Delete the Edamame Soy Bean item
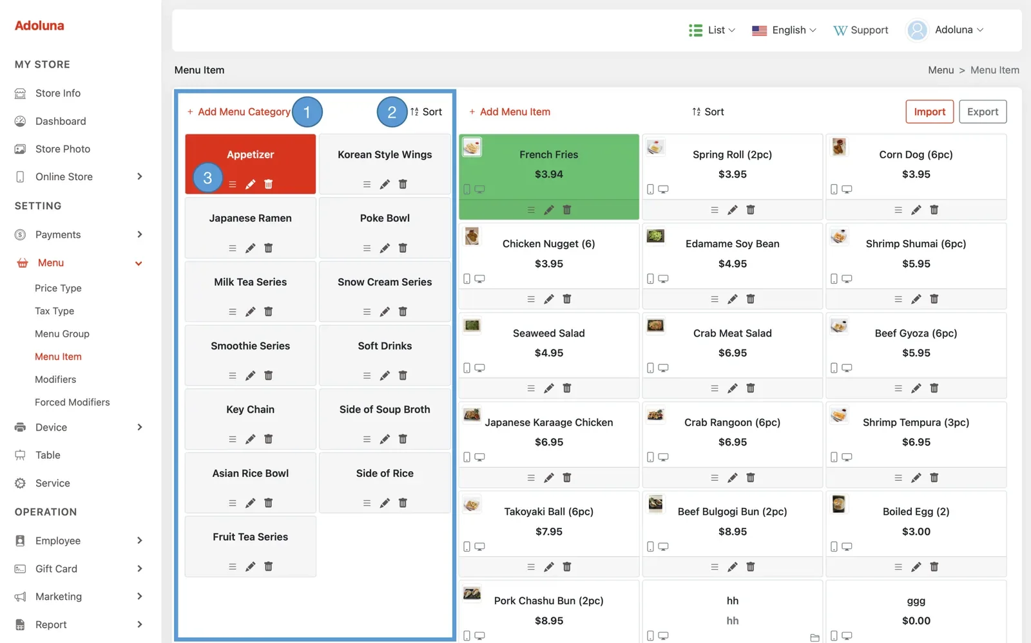This screenshot has width=1031, height=643. (x=751, y=299)
